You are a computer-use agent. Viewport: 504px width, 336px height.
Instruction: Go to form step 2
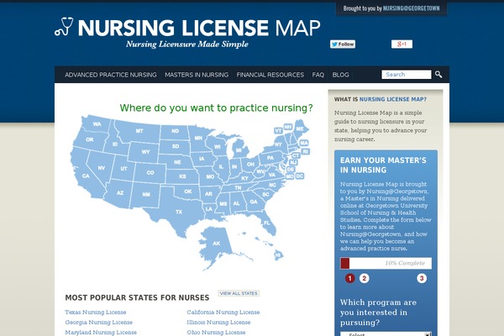[365, 278]
